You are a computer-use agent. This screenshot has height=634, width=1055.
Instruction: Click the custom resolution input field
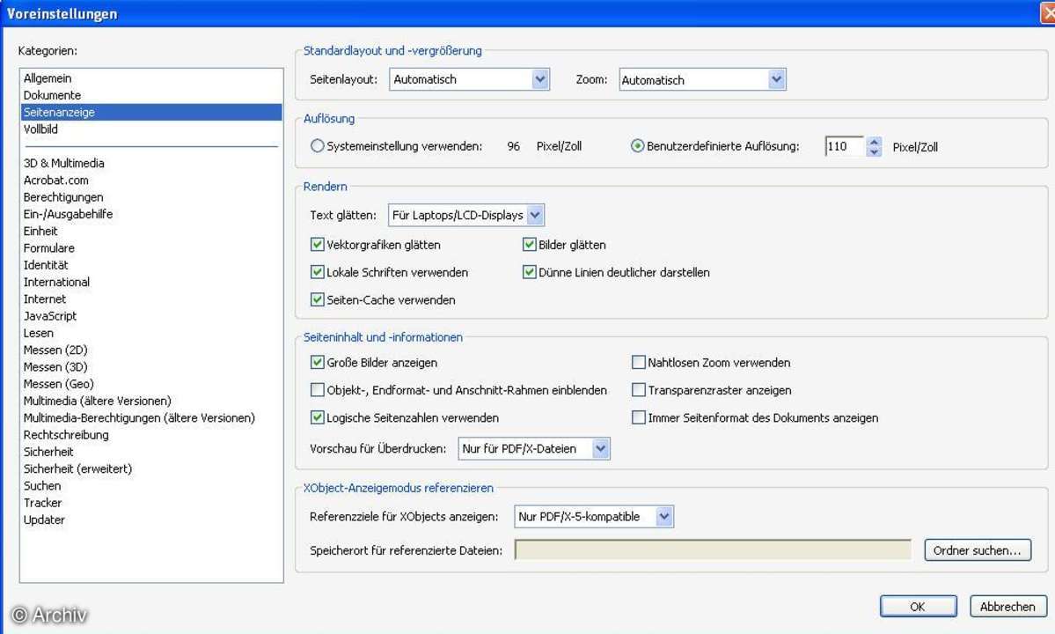tap(844, 147)
